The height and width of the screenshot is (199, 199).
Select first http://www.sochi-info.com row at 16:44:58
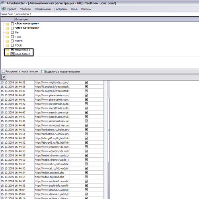(x=52, y=181)
